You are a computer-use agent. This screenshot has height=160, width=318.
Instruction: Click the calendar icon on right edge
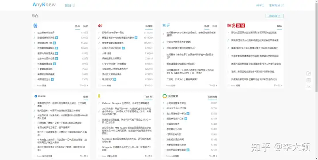308,80
